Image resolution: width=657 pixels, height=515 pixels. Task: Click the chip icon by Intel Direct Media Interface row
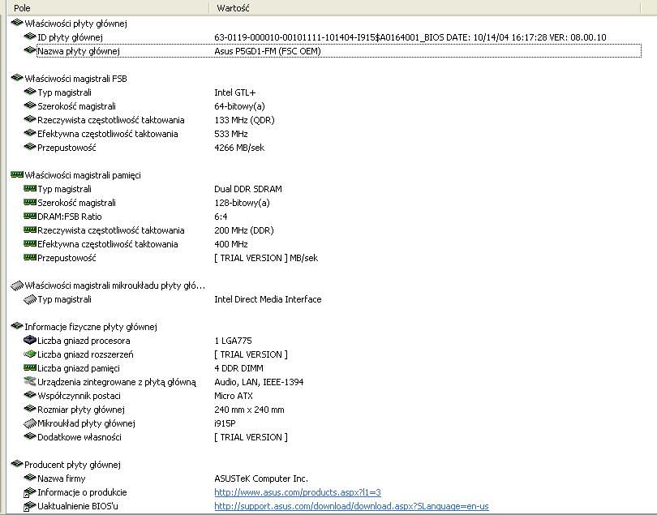pos(30,299)
